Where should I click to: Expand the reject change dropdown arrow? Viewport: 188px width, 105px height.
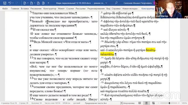35,3
